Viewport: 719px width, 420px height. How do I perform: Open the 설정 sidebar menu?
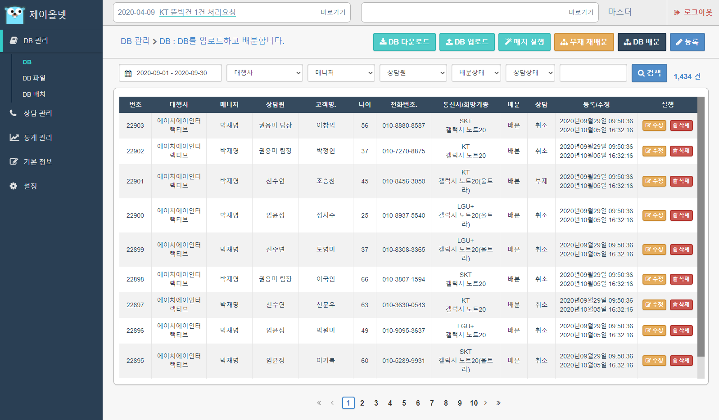pyautogui.click(x=51, y=186)
